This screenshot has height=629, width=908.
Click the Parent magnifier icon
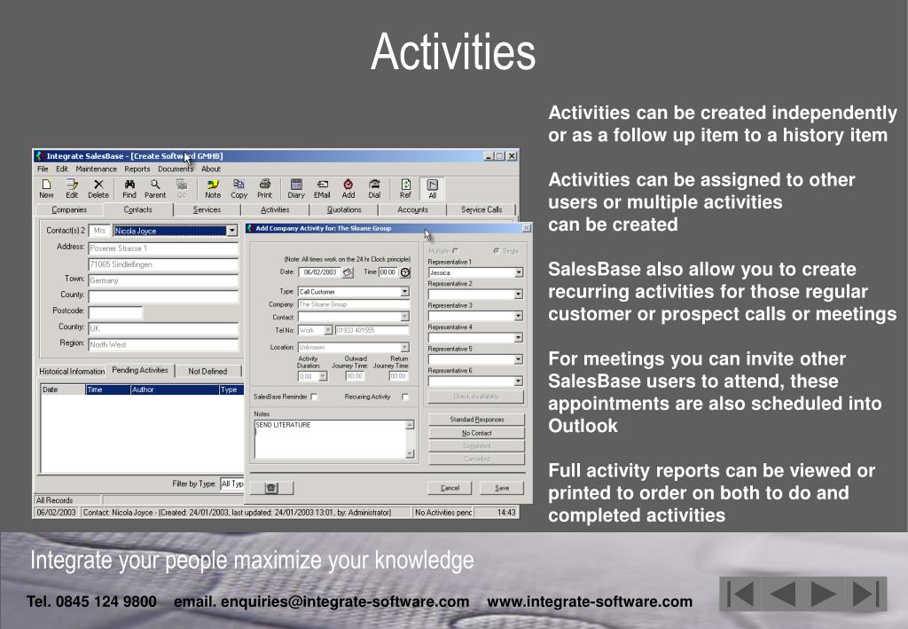tap(155, 188)
